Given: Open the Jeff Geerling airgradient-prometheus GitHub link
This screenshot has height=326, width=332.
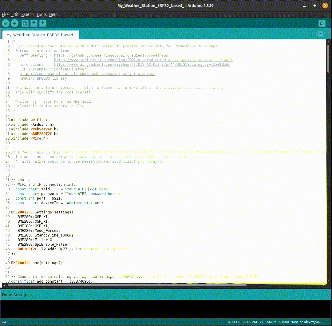Looking at the screenshot, I should (111, 55).
